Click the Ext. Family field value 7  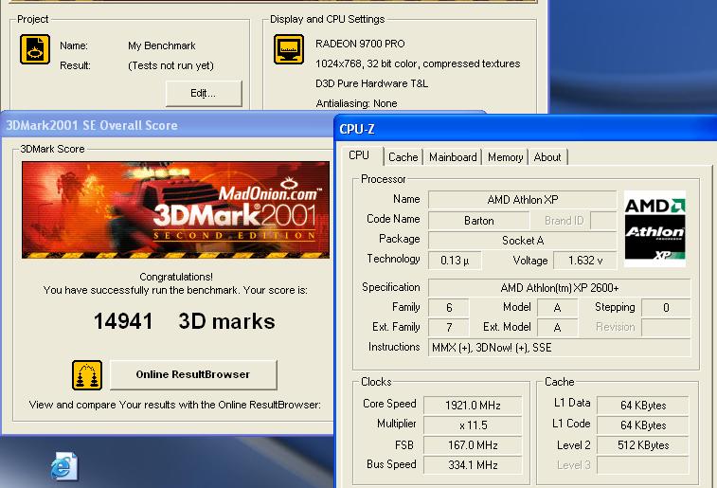[449, 328]
